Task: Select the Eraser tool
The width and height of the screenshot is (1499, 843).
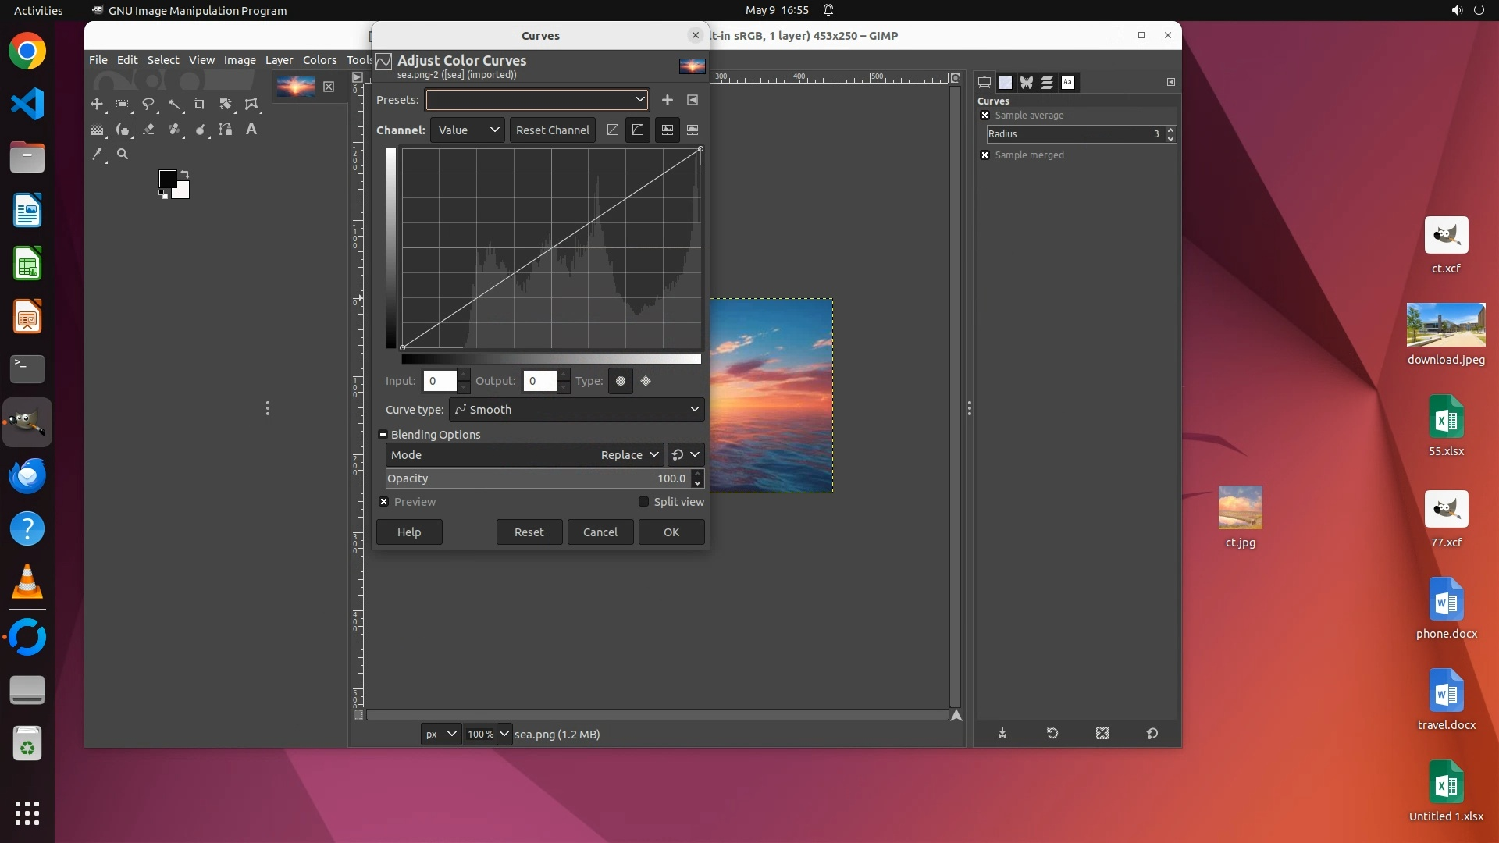Action: tap(148, 130)
